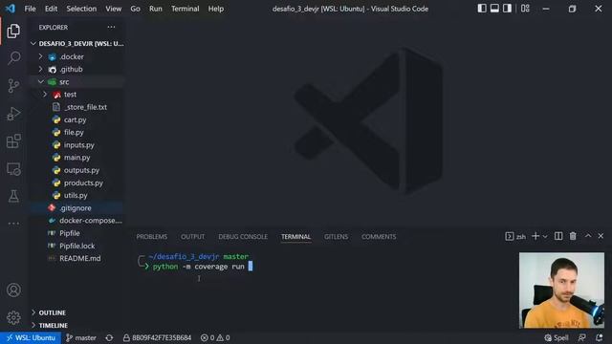Select the Terminal tab
612x344 pixels.
pyautogui.click(x=295, y=237)
